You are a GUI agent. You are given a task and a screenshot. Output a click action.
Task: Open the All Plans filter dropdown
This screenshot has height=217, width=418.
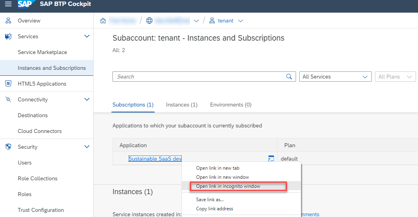396,77
